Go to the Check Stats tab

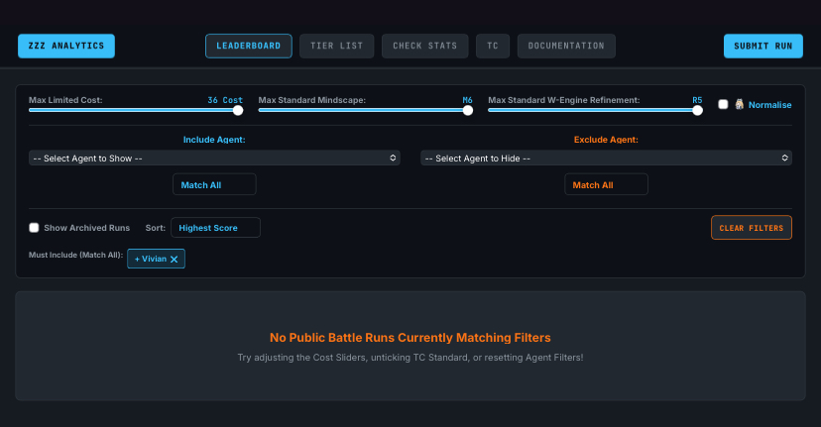pos(424,46)
